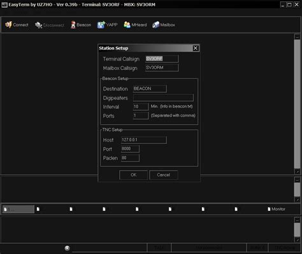Click the Paclen value field

(x=130, y=158)
